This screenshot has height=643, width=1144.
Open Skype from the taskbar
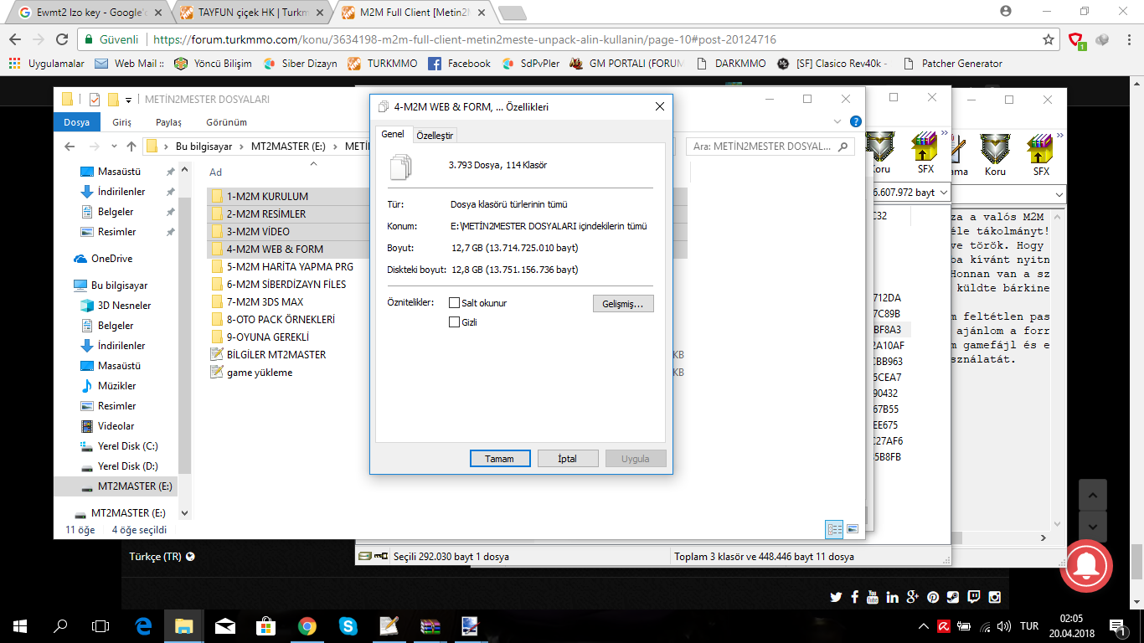(x=347, y=625)
